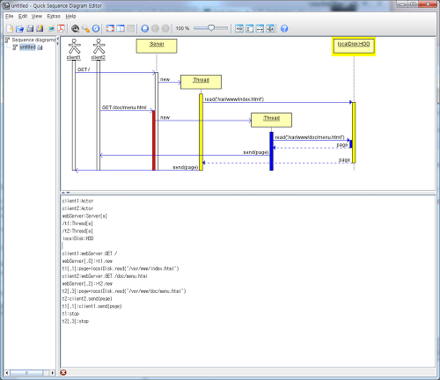Open the File menu

pos(10,16)
